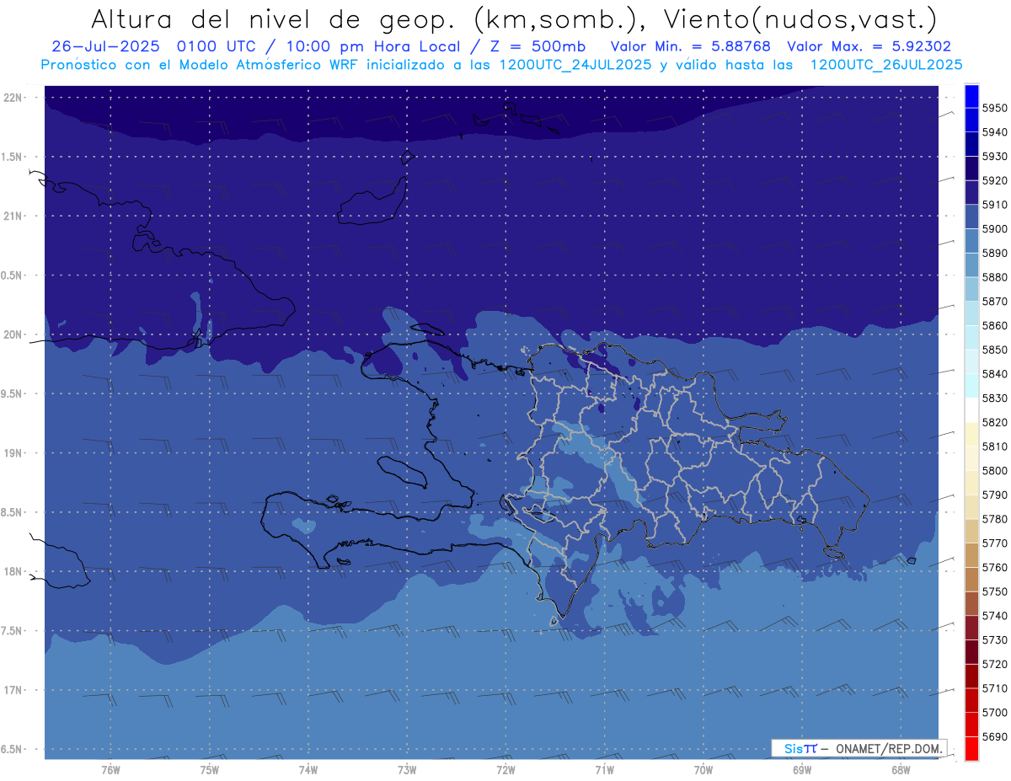
Task: Click the 68W longitude label
Action: pos(900,769)
